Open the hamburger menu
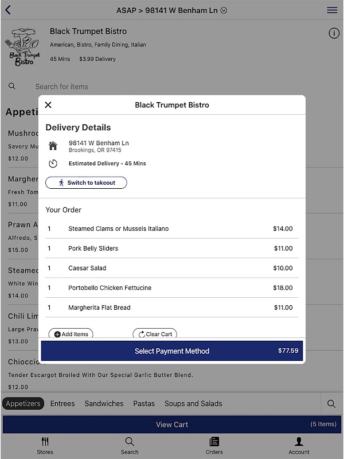This screenshot has width=344, height=459. pos(332,10)
